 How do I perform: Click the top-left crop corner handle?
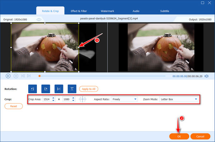(11, 23)
